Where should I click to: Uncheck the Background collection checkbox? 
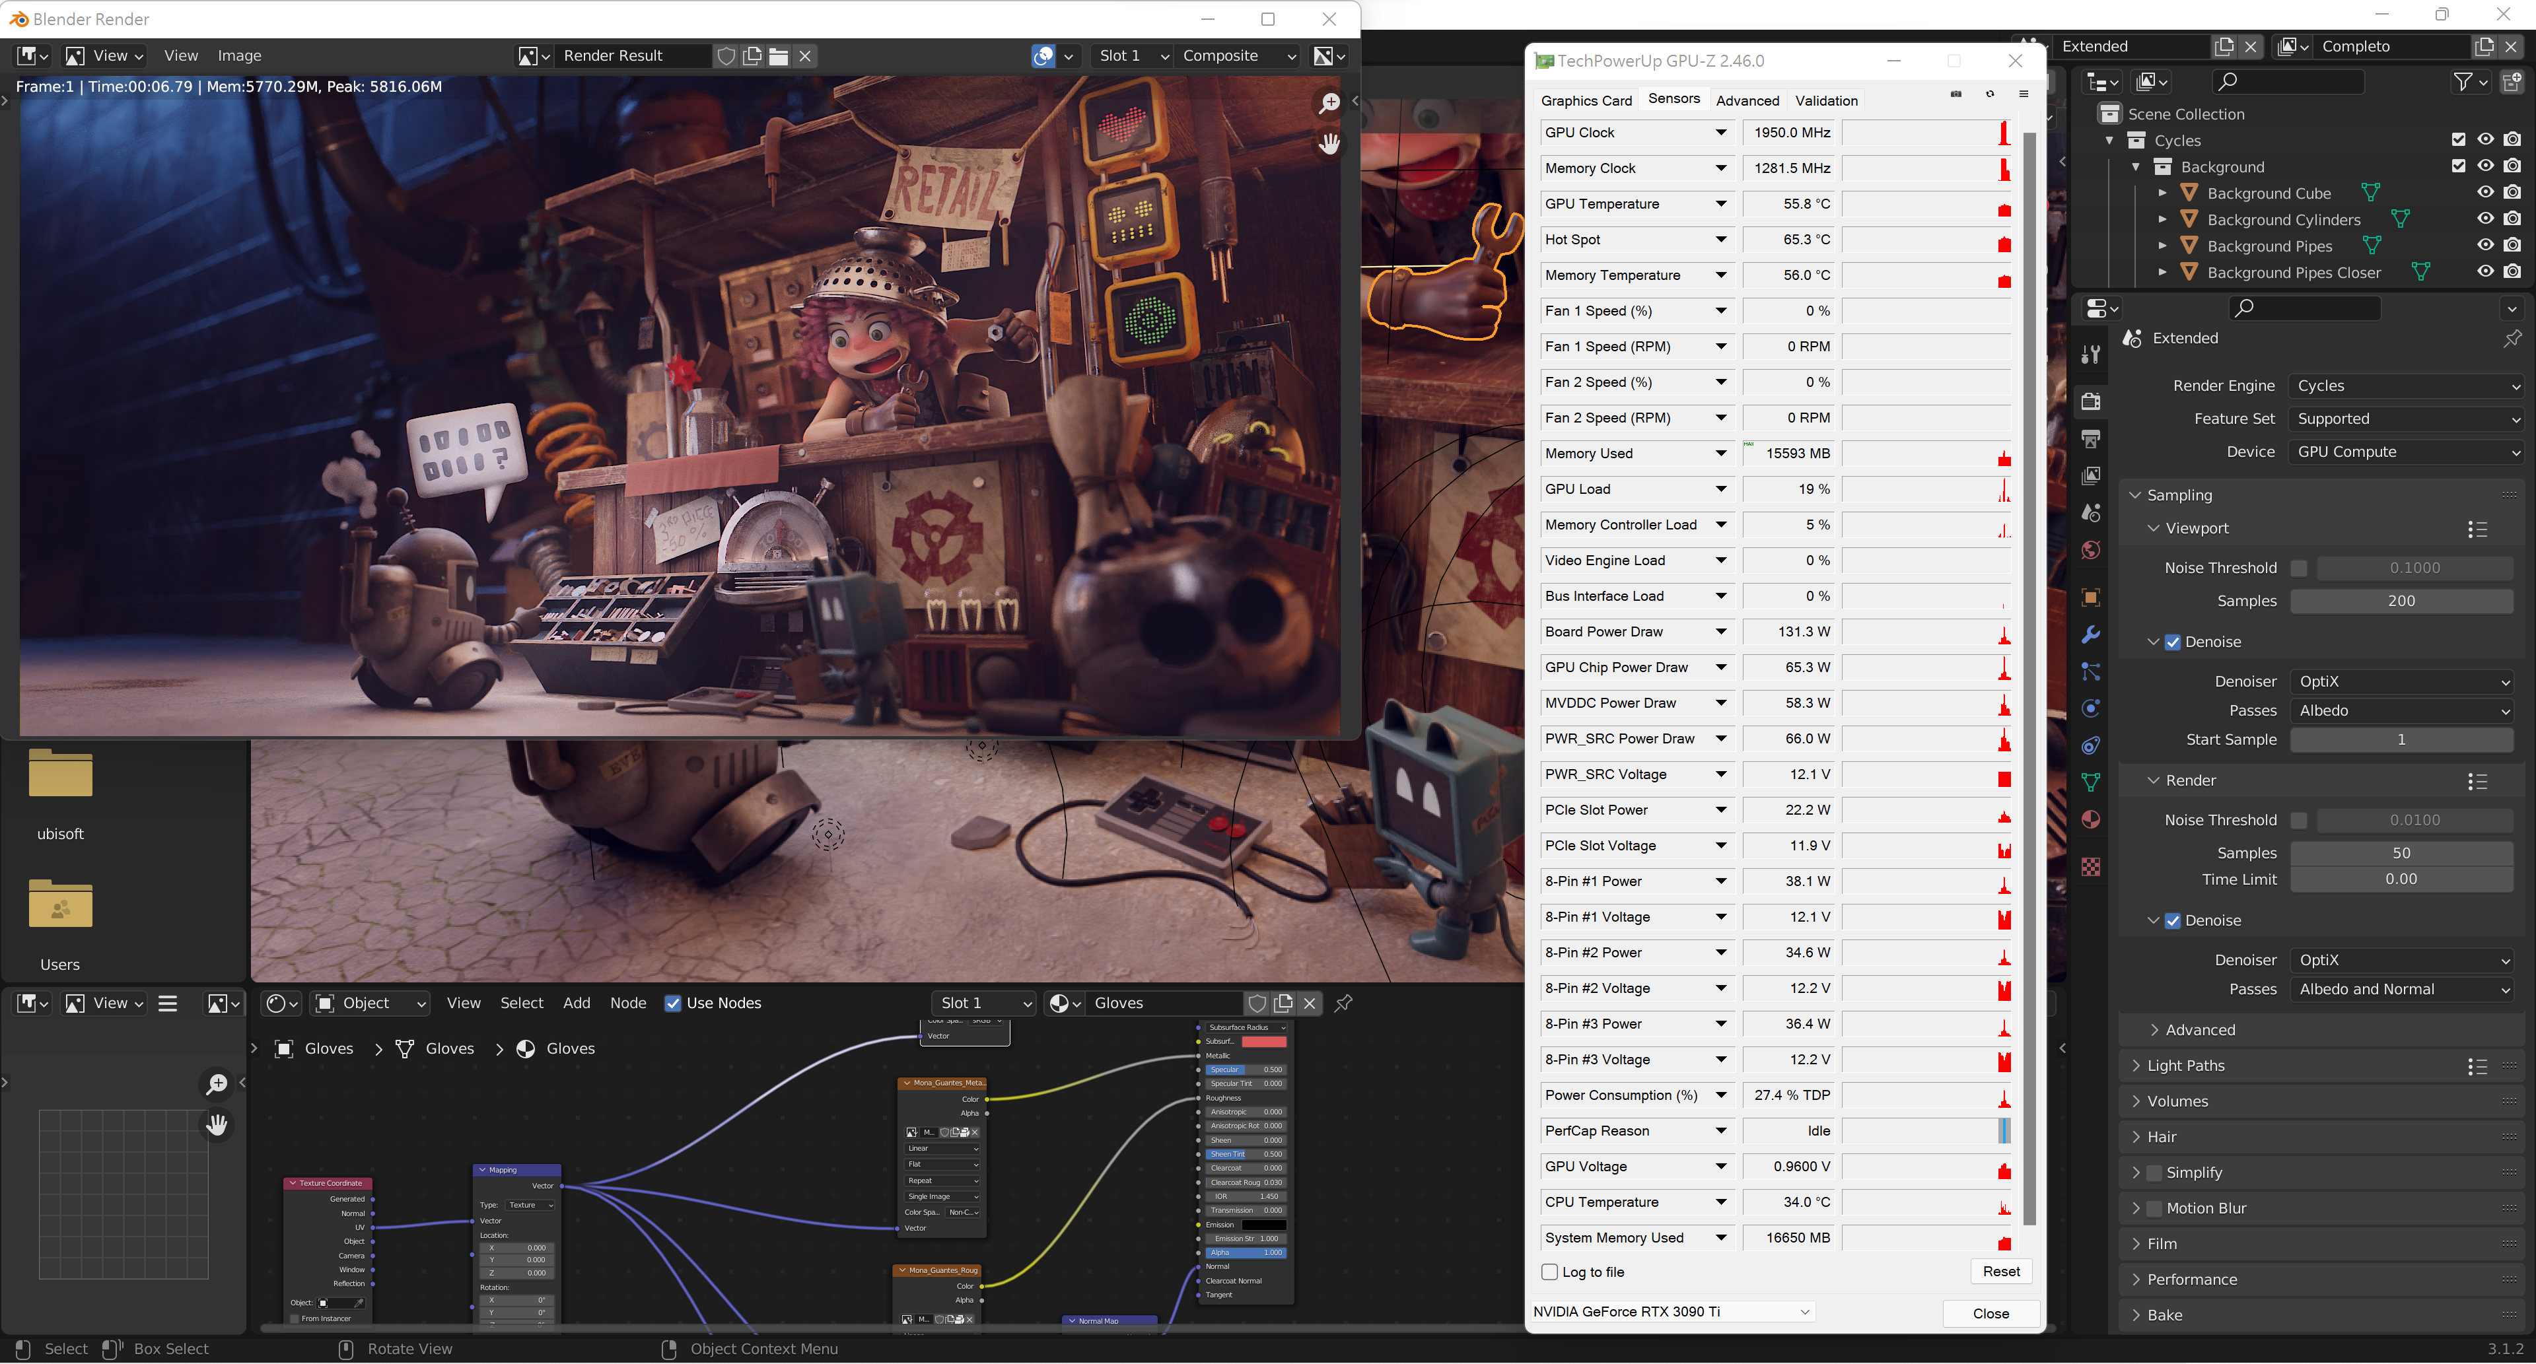pos(2458,166)
